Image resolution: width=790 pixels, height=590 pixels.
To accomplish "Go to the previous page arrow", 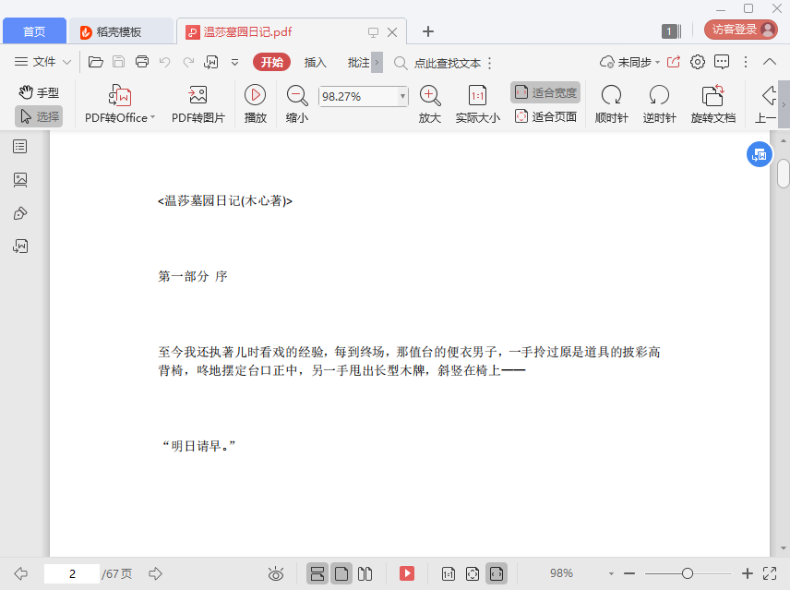I will tap(20, 573).
